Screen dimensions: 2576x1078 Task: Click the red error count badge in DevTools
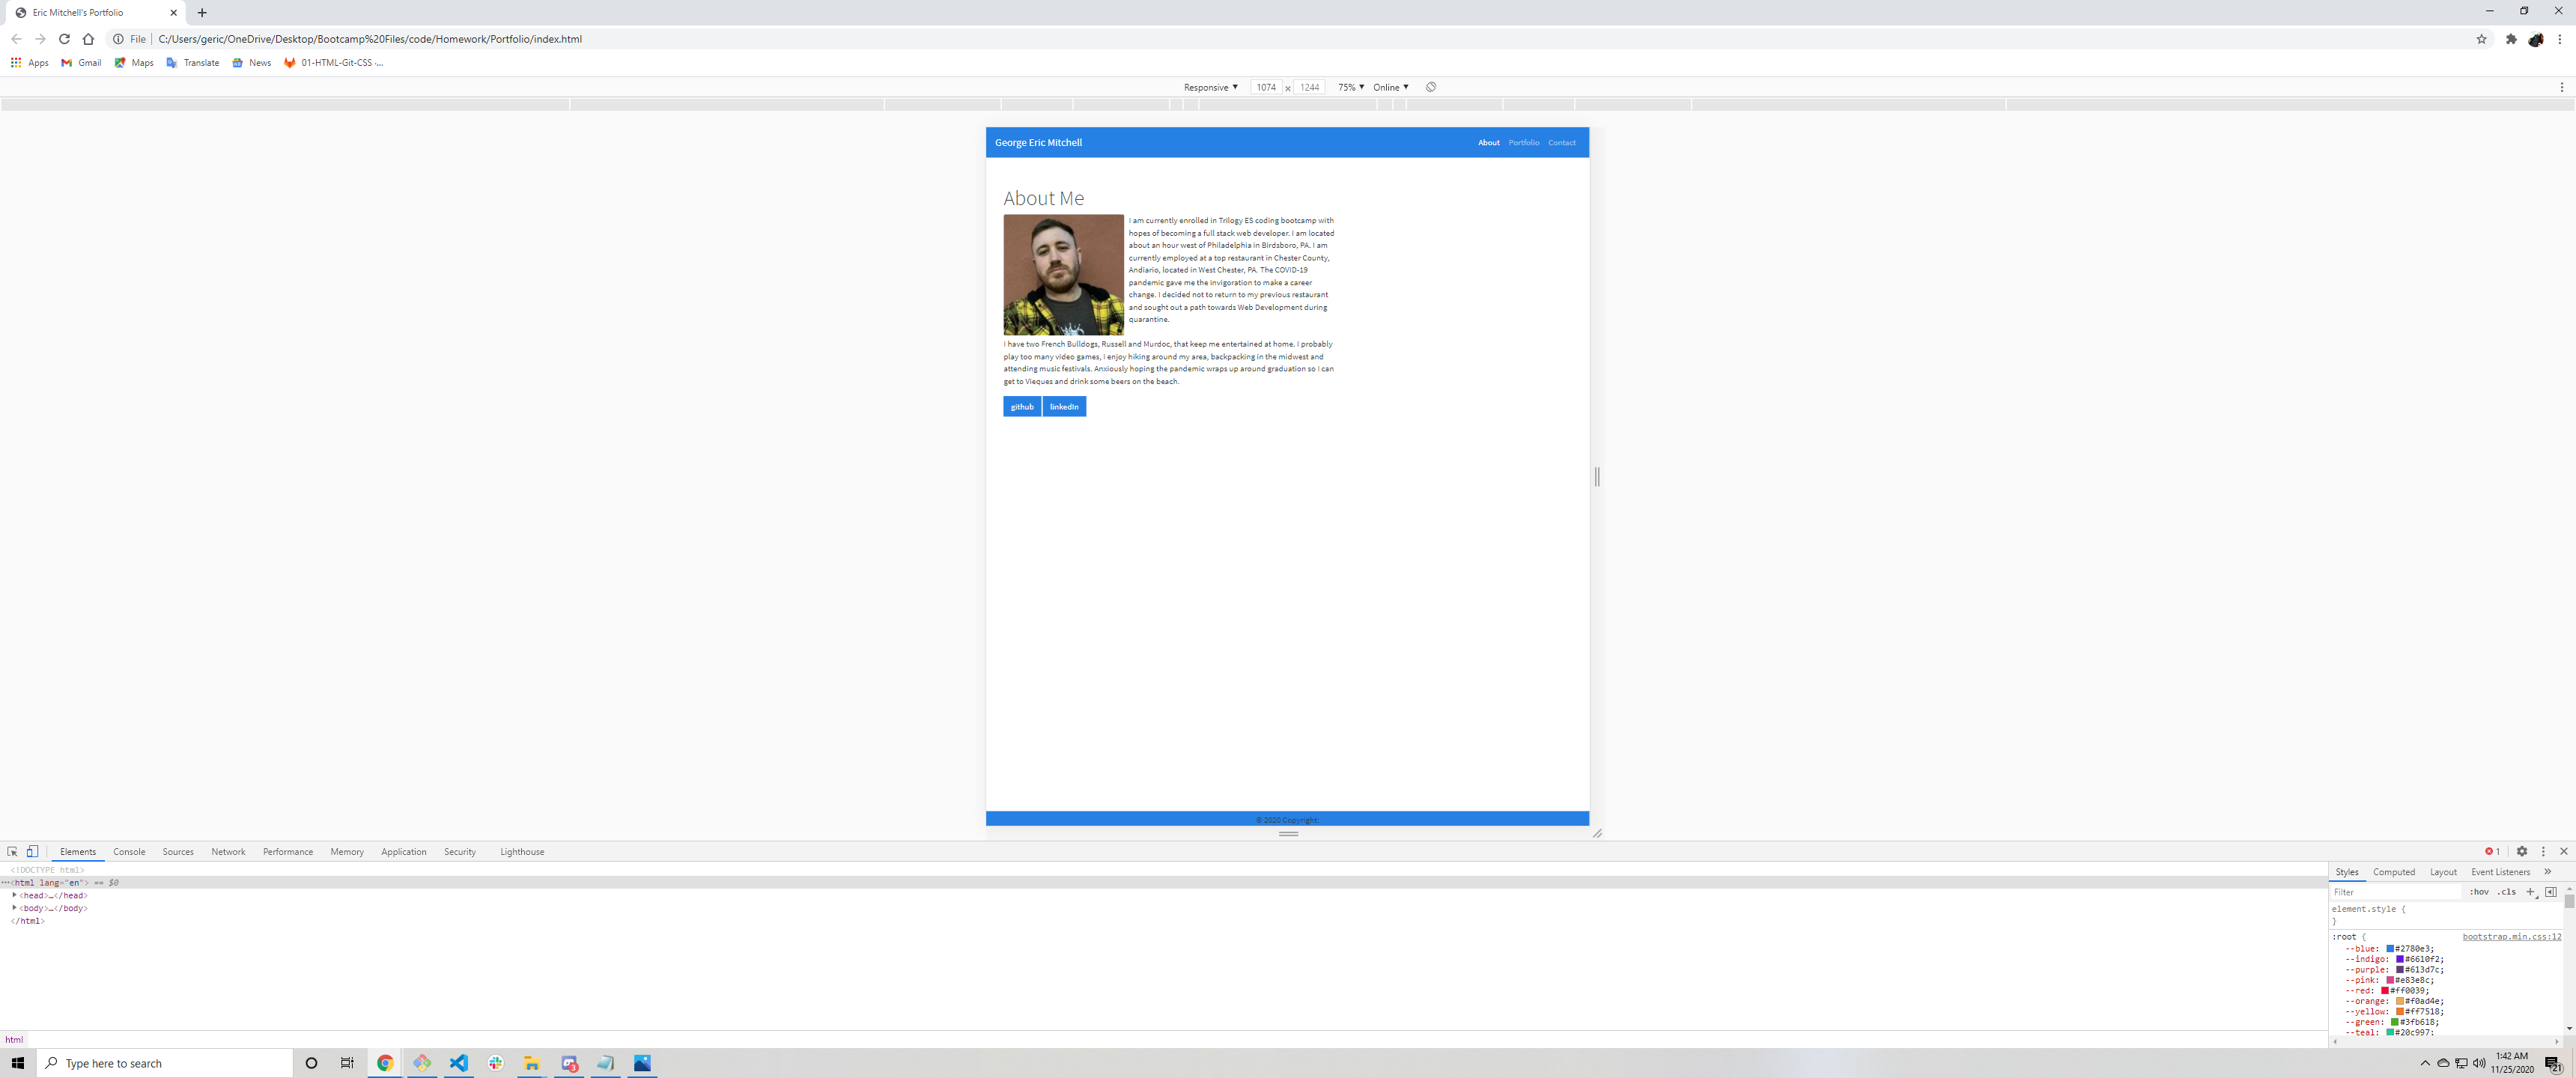click(x=2492, y=852)
